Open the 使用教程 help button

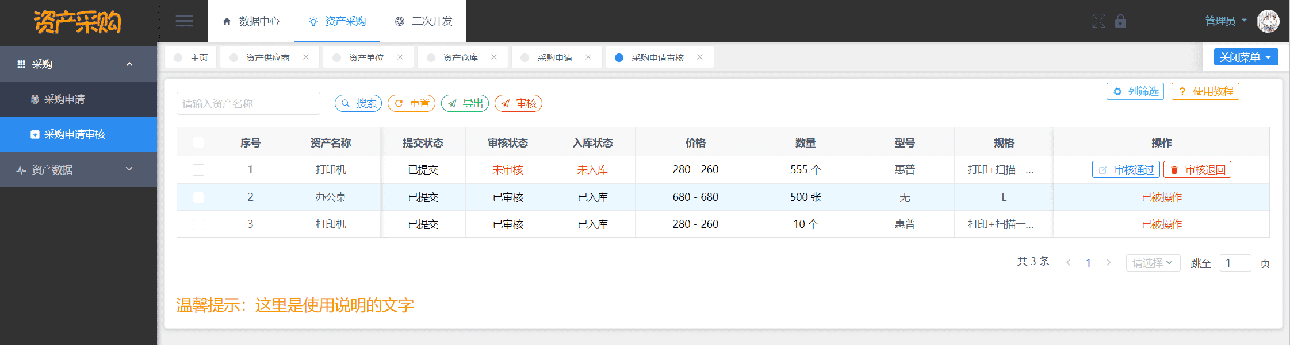tap(1205, 91)
